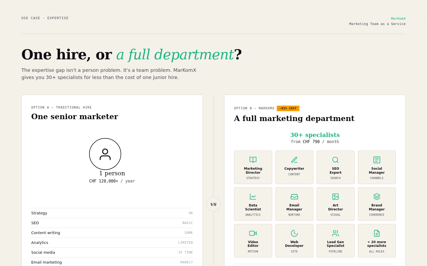Click the 'IF TIME' rating for Social media
The height and width of the screenshot is (266, 427).
coord(185,252)
